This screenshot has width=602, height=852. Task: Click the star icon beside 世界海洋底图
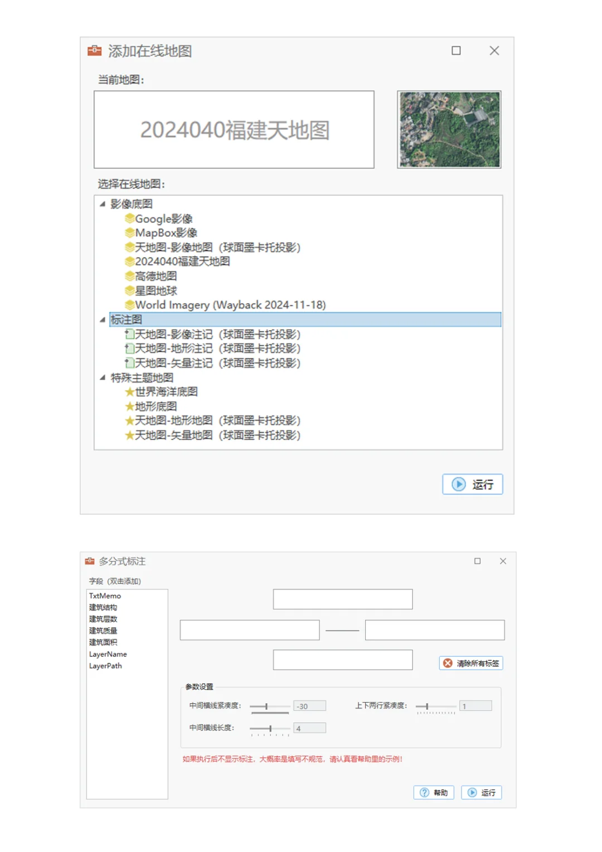pyautogui.click(x=129, y=391)
